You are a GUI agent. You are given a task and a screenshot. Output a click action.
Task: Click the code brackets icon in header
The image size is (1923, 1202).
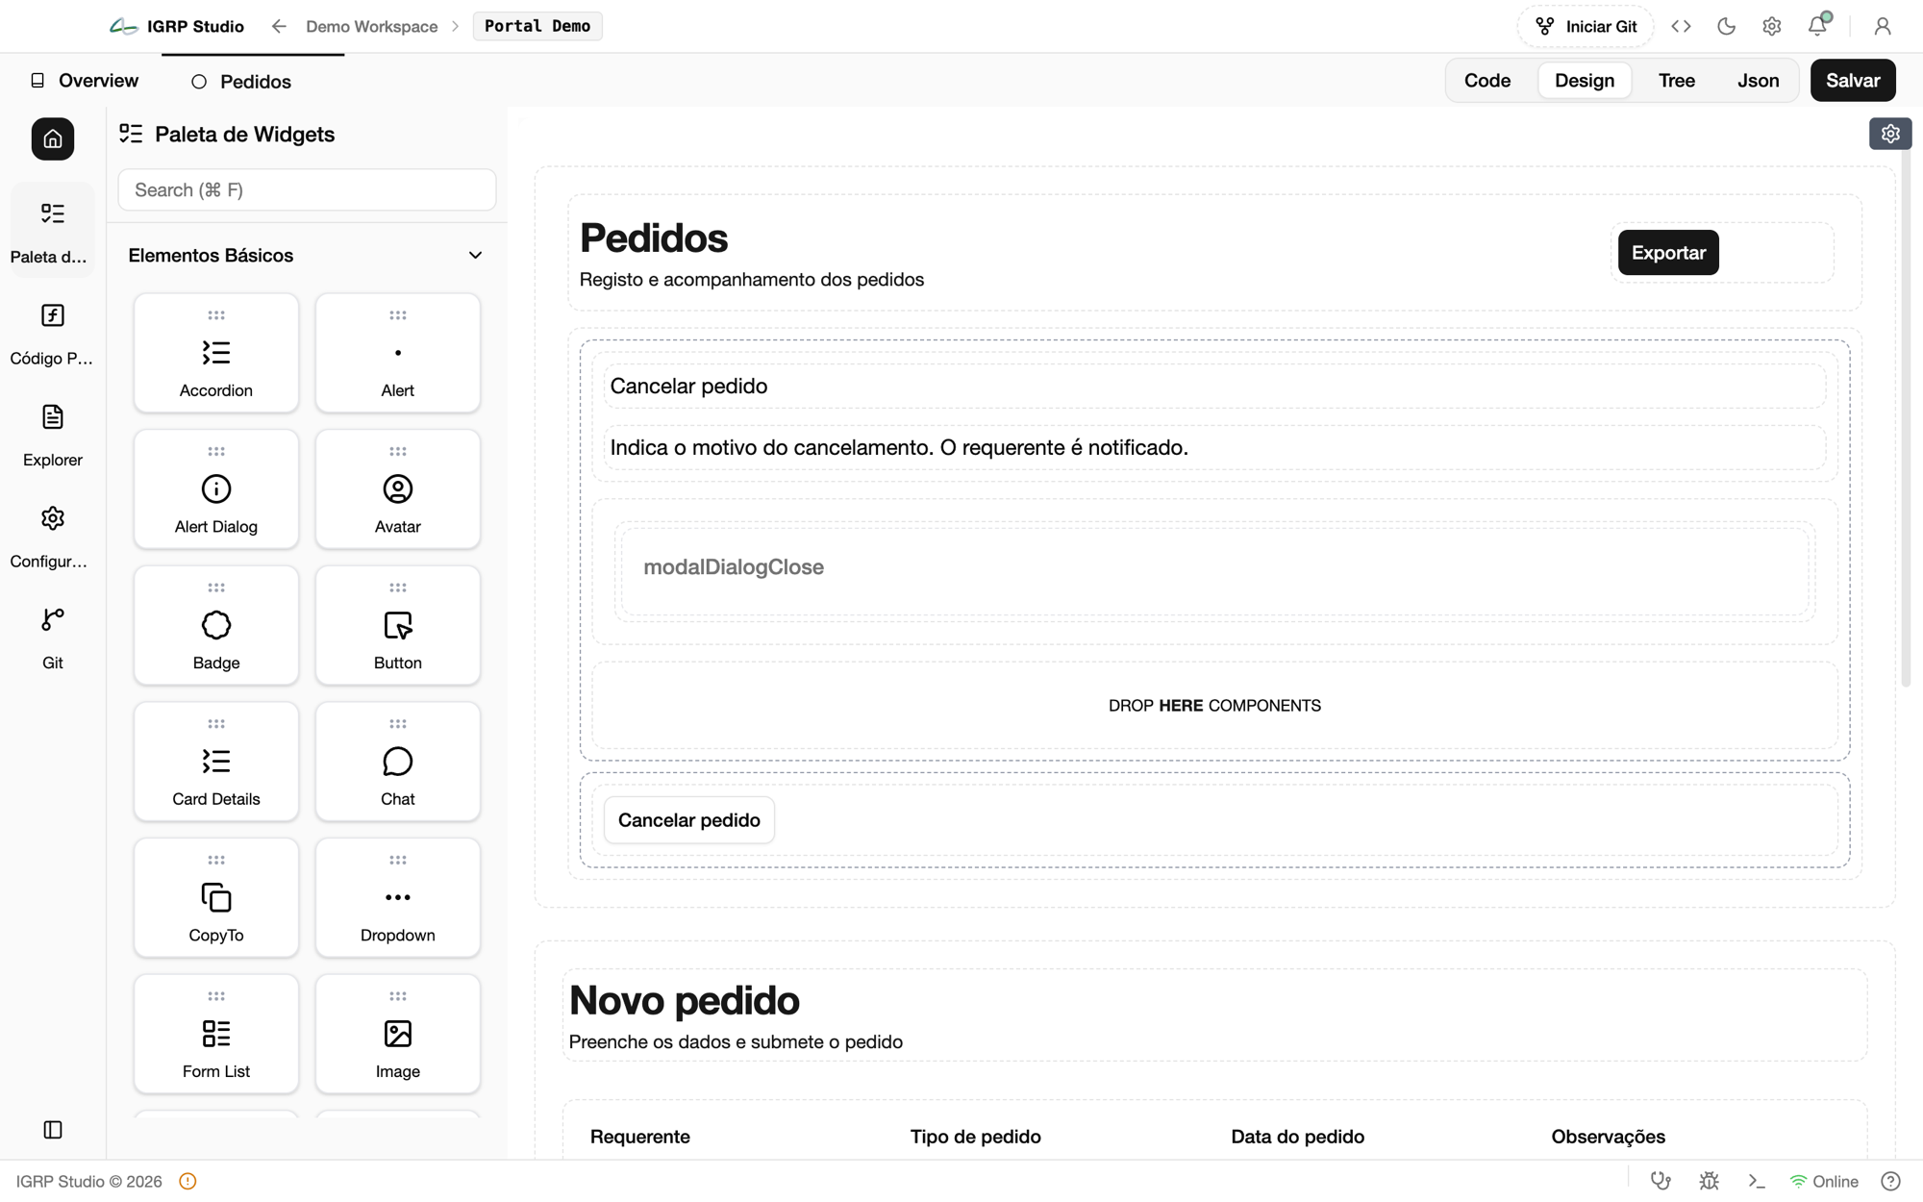(1681, 26)
